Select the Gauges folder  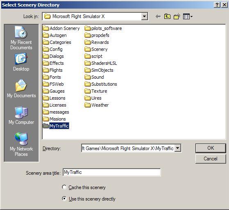pos(54,91)
